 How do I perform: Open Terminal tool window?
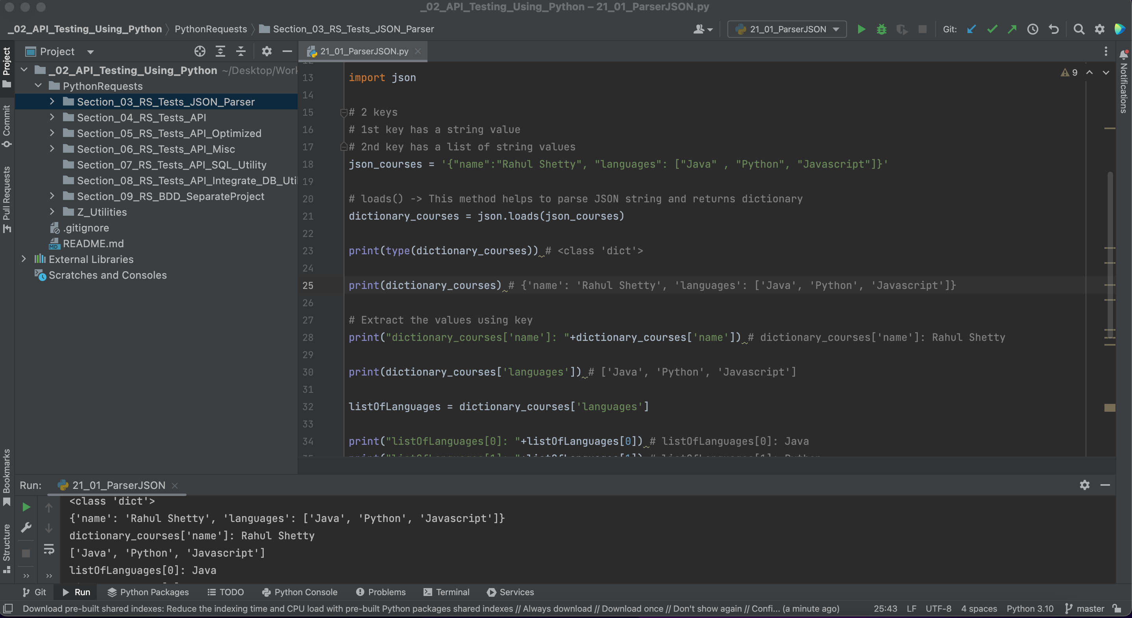click(x=446, y=592)
